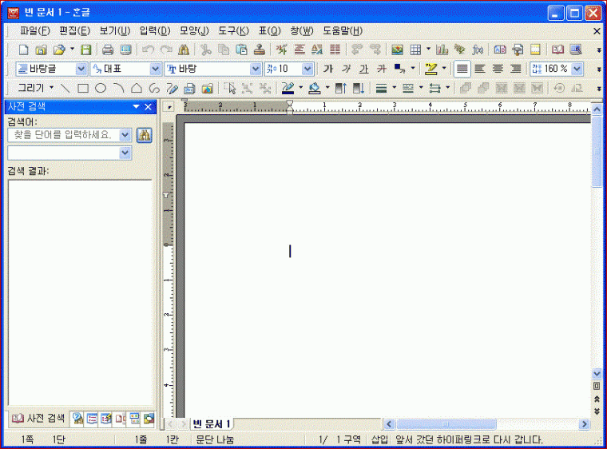Image resolution: width=607 pixels, height=449 pixels.
Task: Open the 도구(K) menu
Action: [233, 30]
